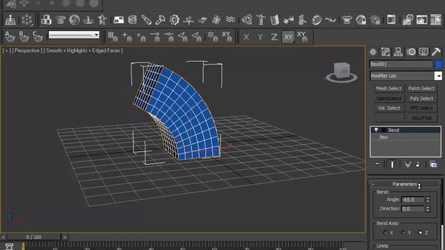Click the Vol. Select button

tap(389, 108)
